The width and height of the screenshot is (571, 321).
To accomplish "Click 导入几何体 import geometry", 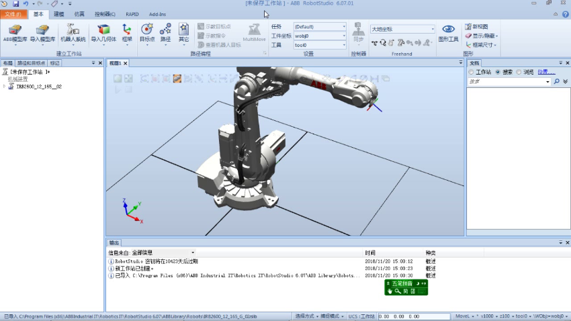I will click(x=103, y=34).
